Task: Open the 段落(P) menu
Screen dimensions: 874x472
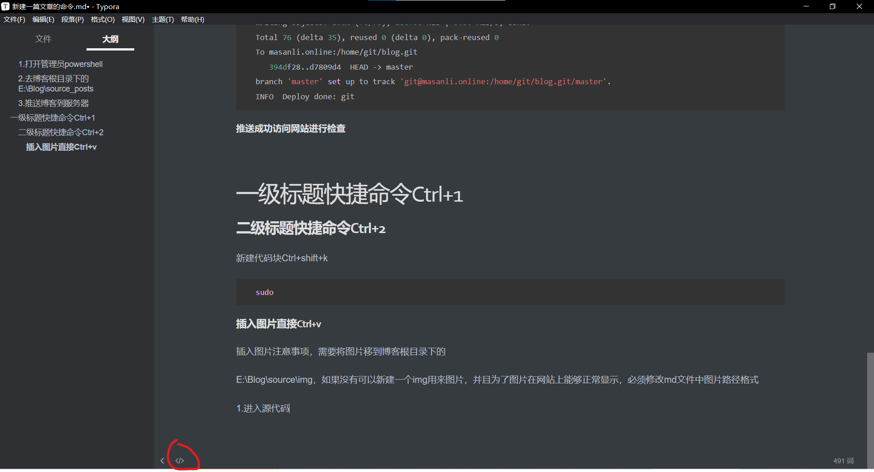Action: [x=72, y=20]
